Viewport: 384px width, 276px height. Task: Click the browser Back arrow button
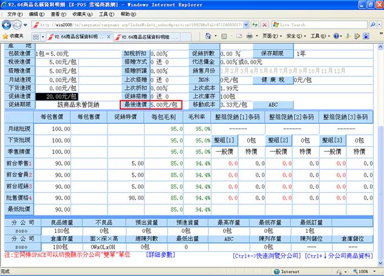[x=7, y=25]
